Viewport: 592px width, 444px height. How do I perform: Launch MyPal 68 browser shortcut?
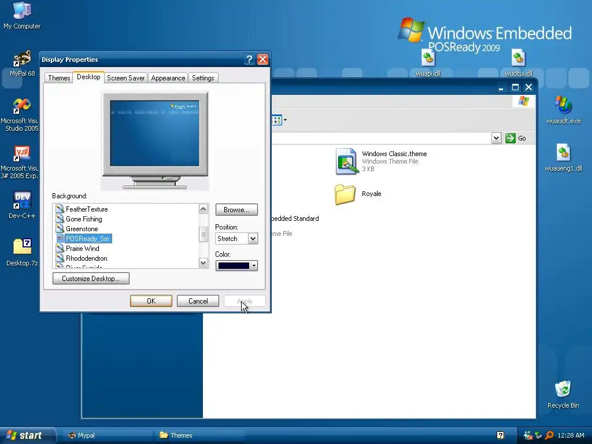tap(22, 64)
